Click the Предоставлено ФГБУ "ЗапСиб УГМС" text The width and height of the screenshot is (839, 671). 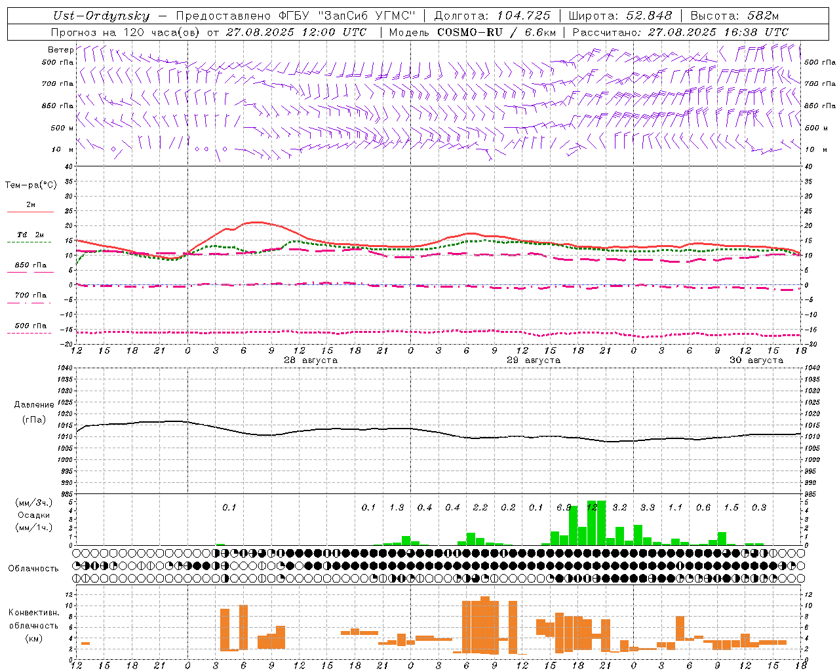296,16
